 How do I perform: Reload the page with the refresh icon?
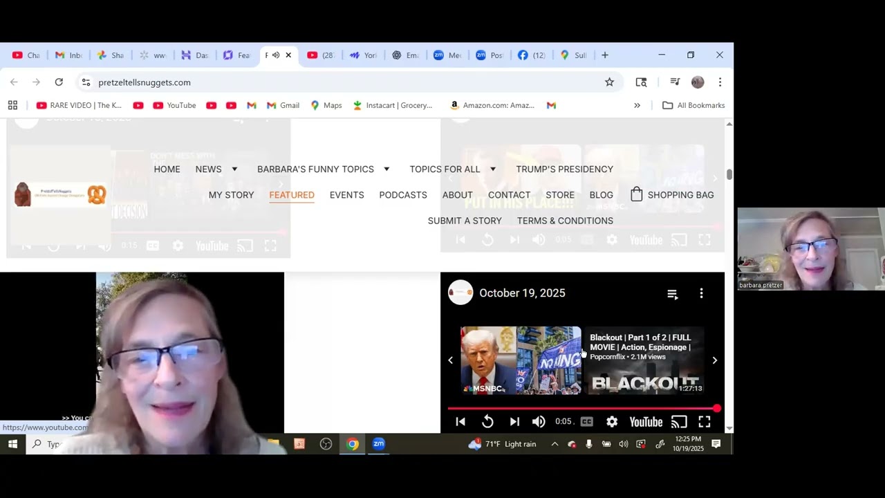point(59,82)
